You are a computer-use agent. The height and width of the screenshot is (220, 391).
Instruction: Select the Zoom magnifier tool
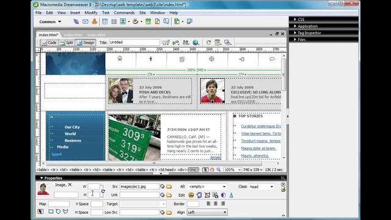[219, 170]
